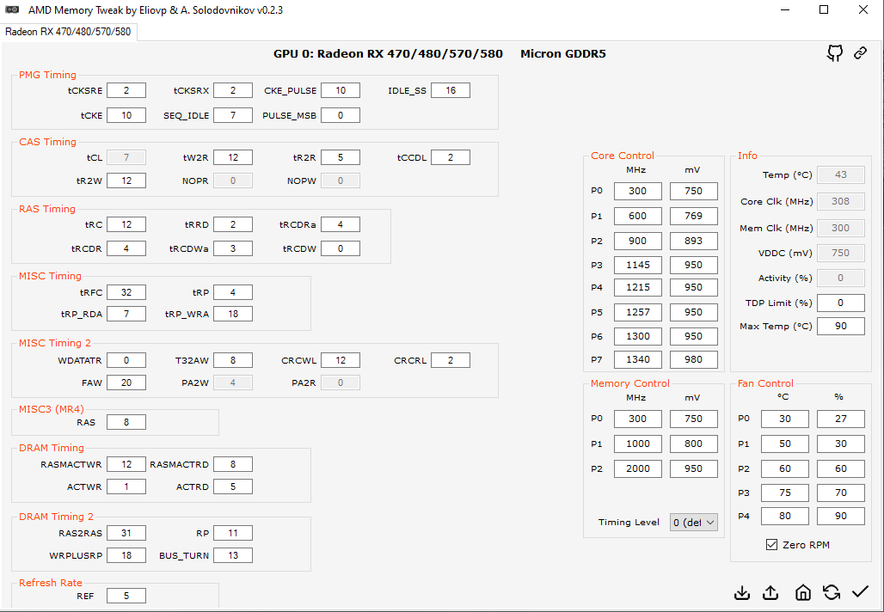Click the PULSE_MSB field
The width and height of the screenshot is (884, 612).
(x=341, y=115)
